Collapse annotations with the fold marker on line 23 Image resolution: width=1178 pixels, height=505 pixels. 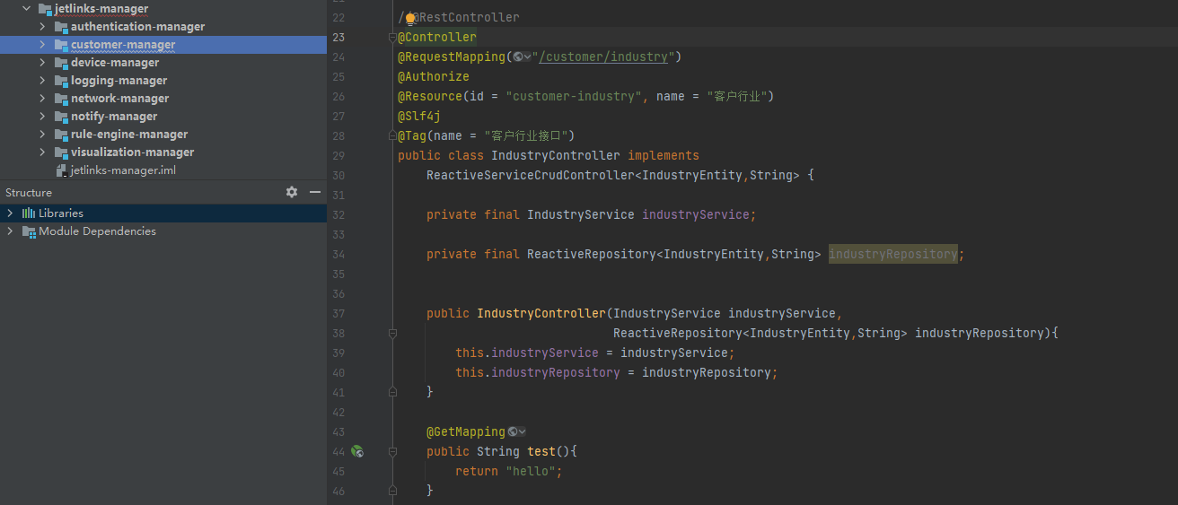pyautogui.click(x=392, y=38)
